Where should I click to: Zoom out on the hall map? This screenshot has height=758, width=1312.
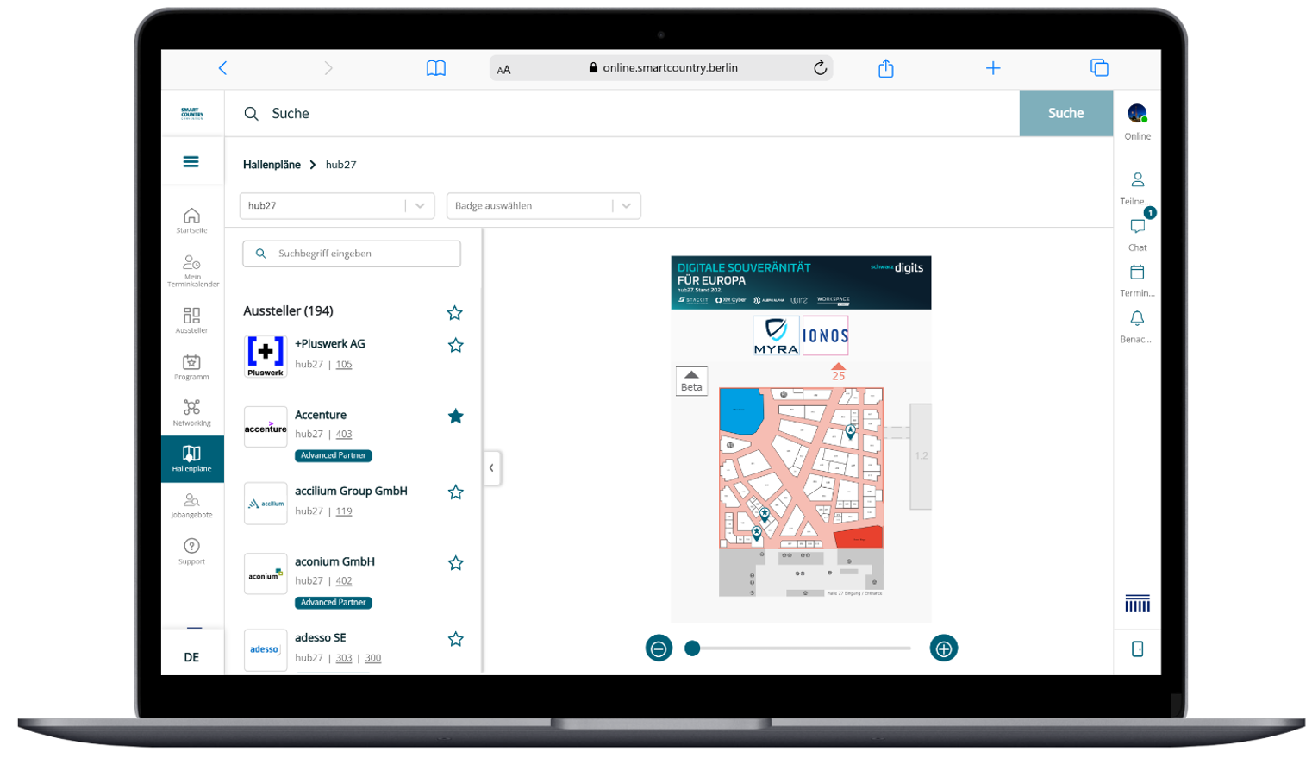pos(659,648)
